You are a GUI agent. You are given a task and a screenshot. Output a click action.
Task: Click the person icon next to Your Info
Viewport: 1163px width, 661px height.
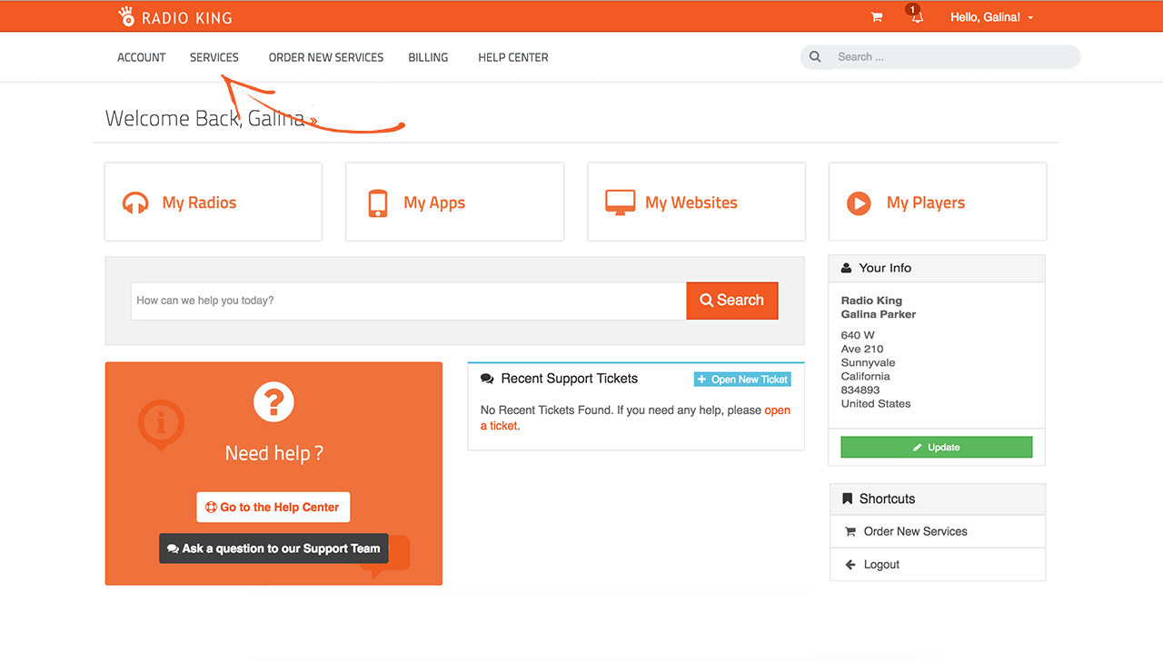(x=847, y=268)
